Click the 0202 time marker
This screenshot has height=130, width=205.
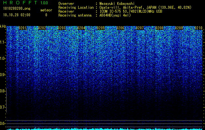click(x=42, y=28)
